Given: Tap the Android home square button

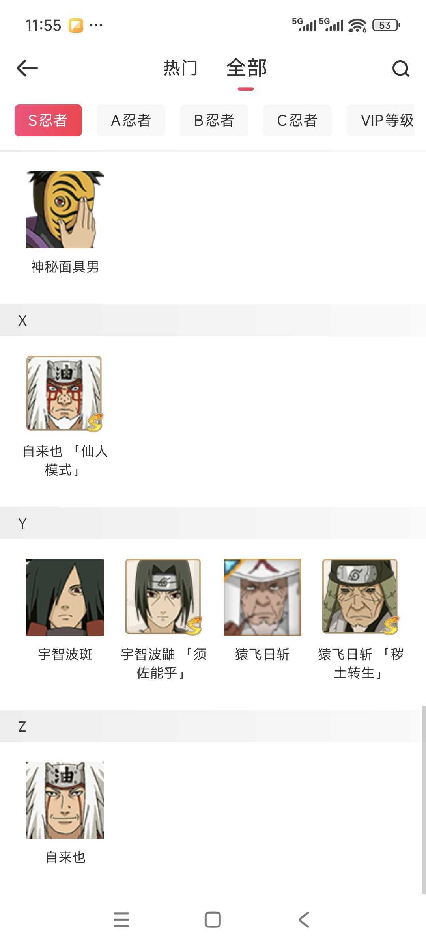Looking at the screenshot, I should click(x=213, y=920).
